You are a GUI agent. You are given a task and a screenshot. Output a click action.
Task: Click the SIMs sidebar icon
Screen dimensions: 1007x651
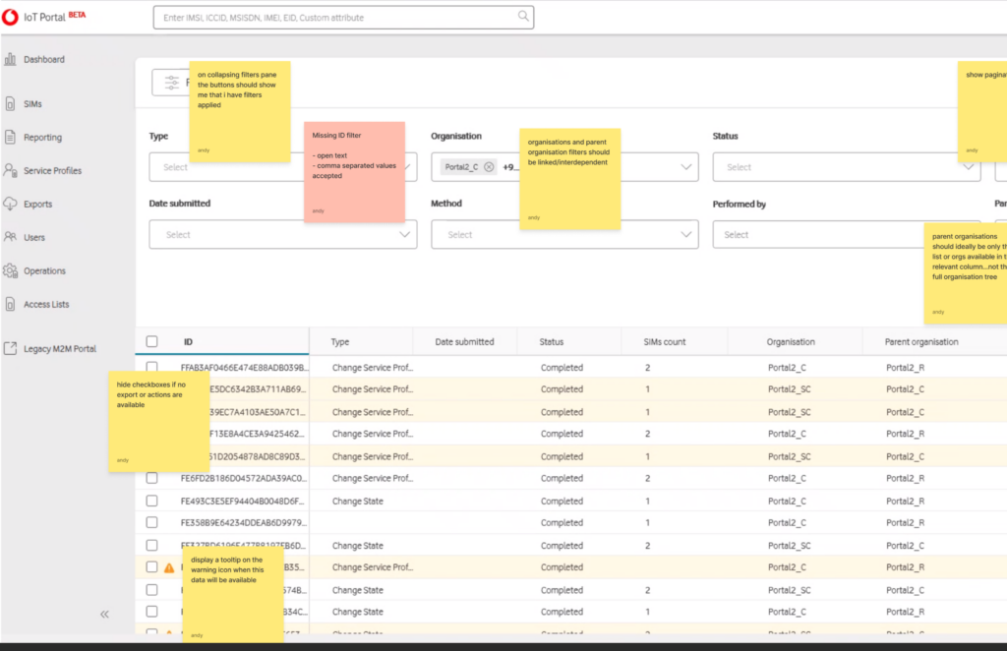click(x=10, y=103)
